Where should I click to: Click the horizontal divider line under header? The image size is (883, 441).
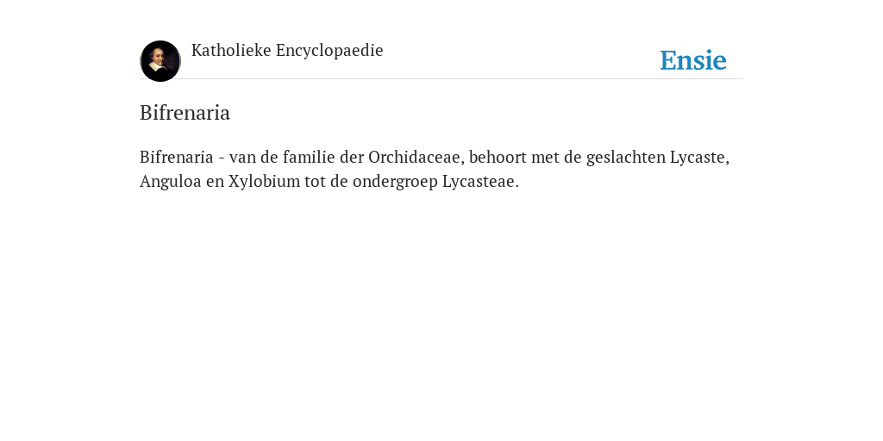[x=441, y=78]
